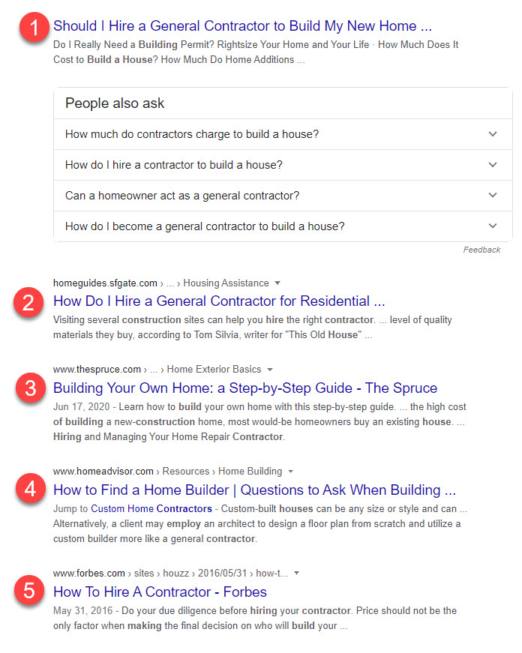522x653 pixels.
Task: Open "Should I Hire a General Contractor" result
Action: pyautogui.click(x=242, y=26)
